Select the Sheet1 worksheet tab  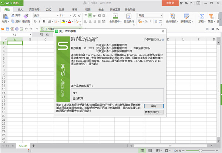pyautogui.click(x=23, y=146)
